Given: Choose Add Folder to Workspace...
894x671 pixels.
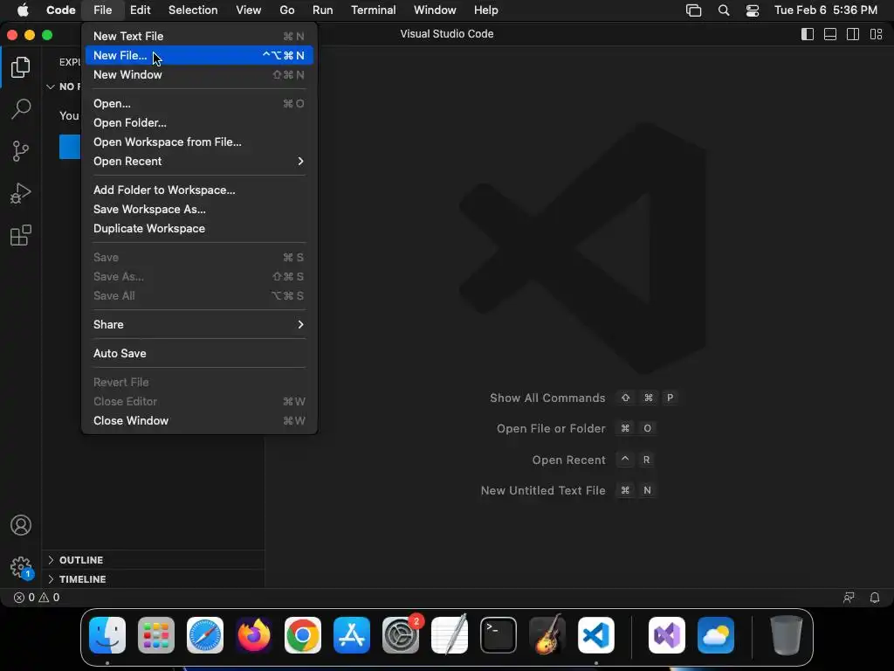Looking at the screenshot, I should coord(199,190).
